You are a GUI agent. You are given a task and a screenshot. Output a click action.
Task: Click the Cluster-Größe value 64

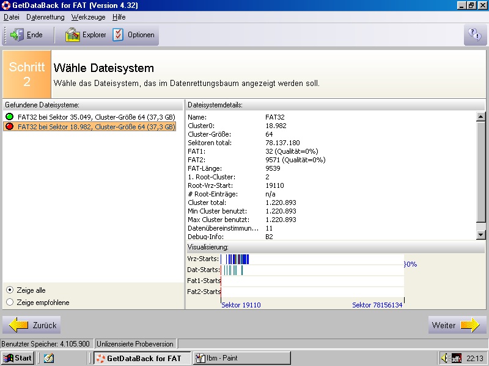coord(269,134)
